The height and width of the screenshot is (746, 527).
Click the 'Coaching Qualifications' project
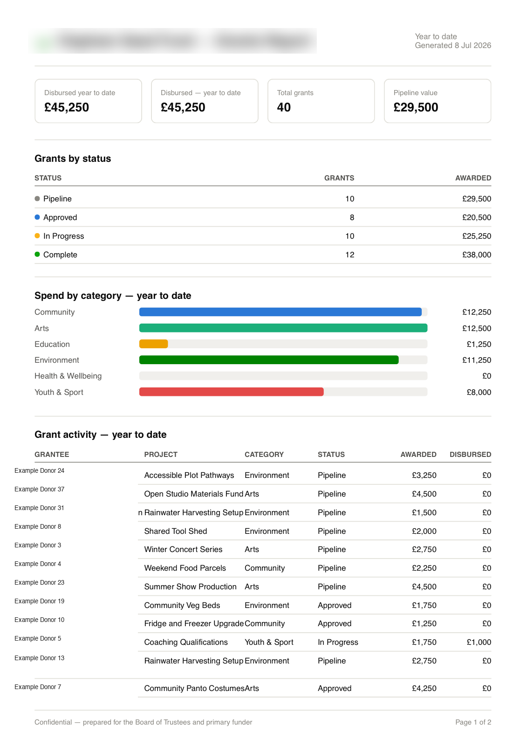coord(186,642)
